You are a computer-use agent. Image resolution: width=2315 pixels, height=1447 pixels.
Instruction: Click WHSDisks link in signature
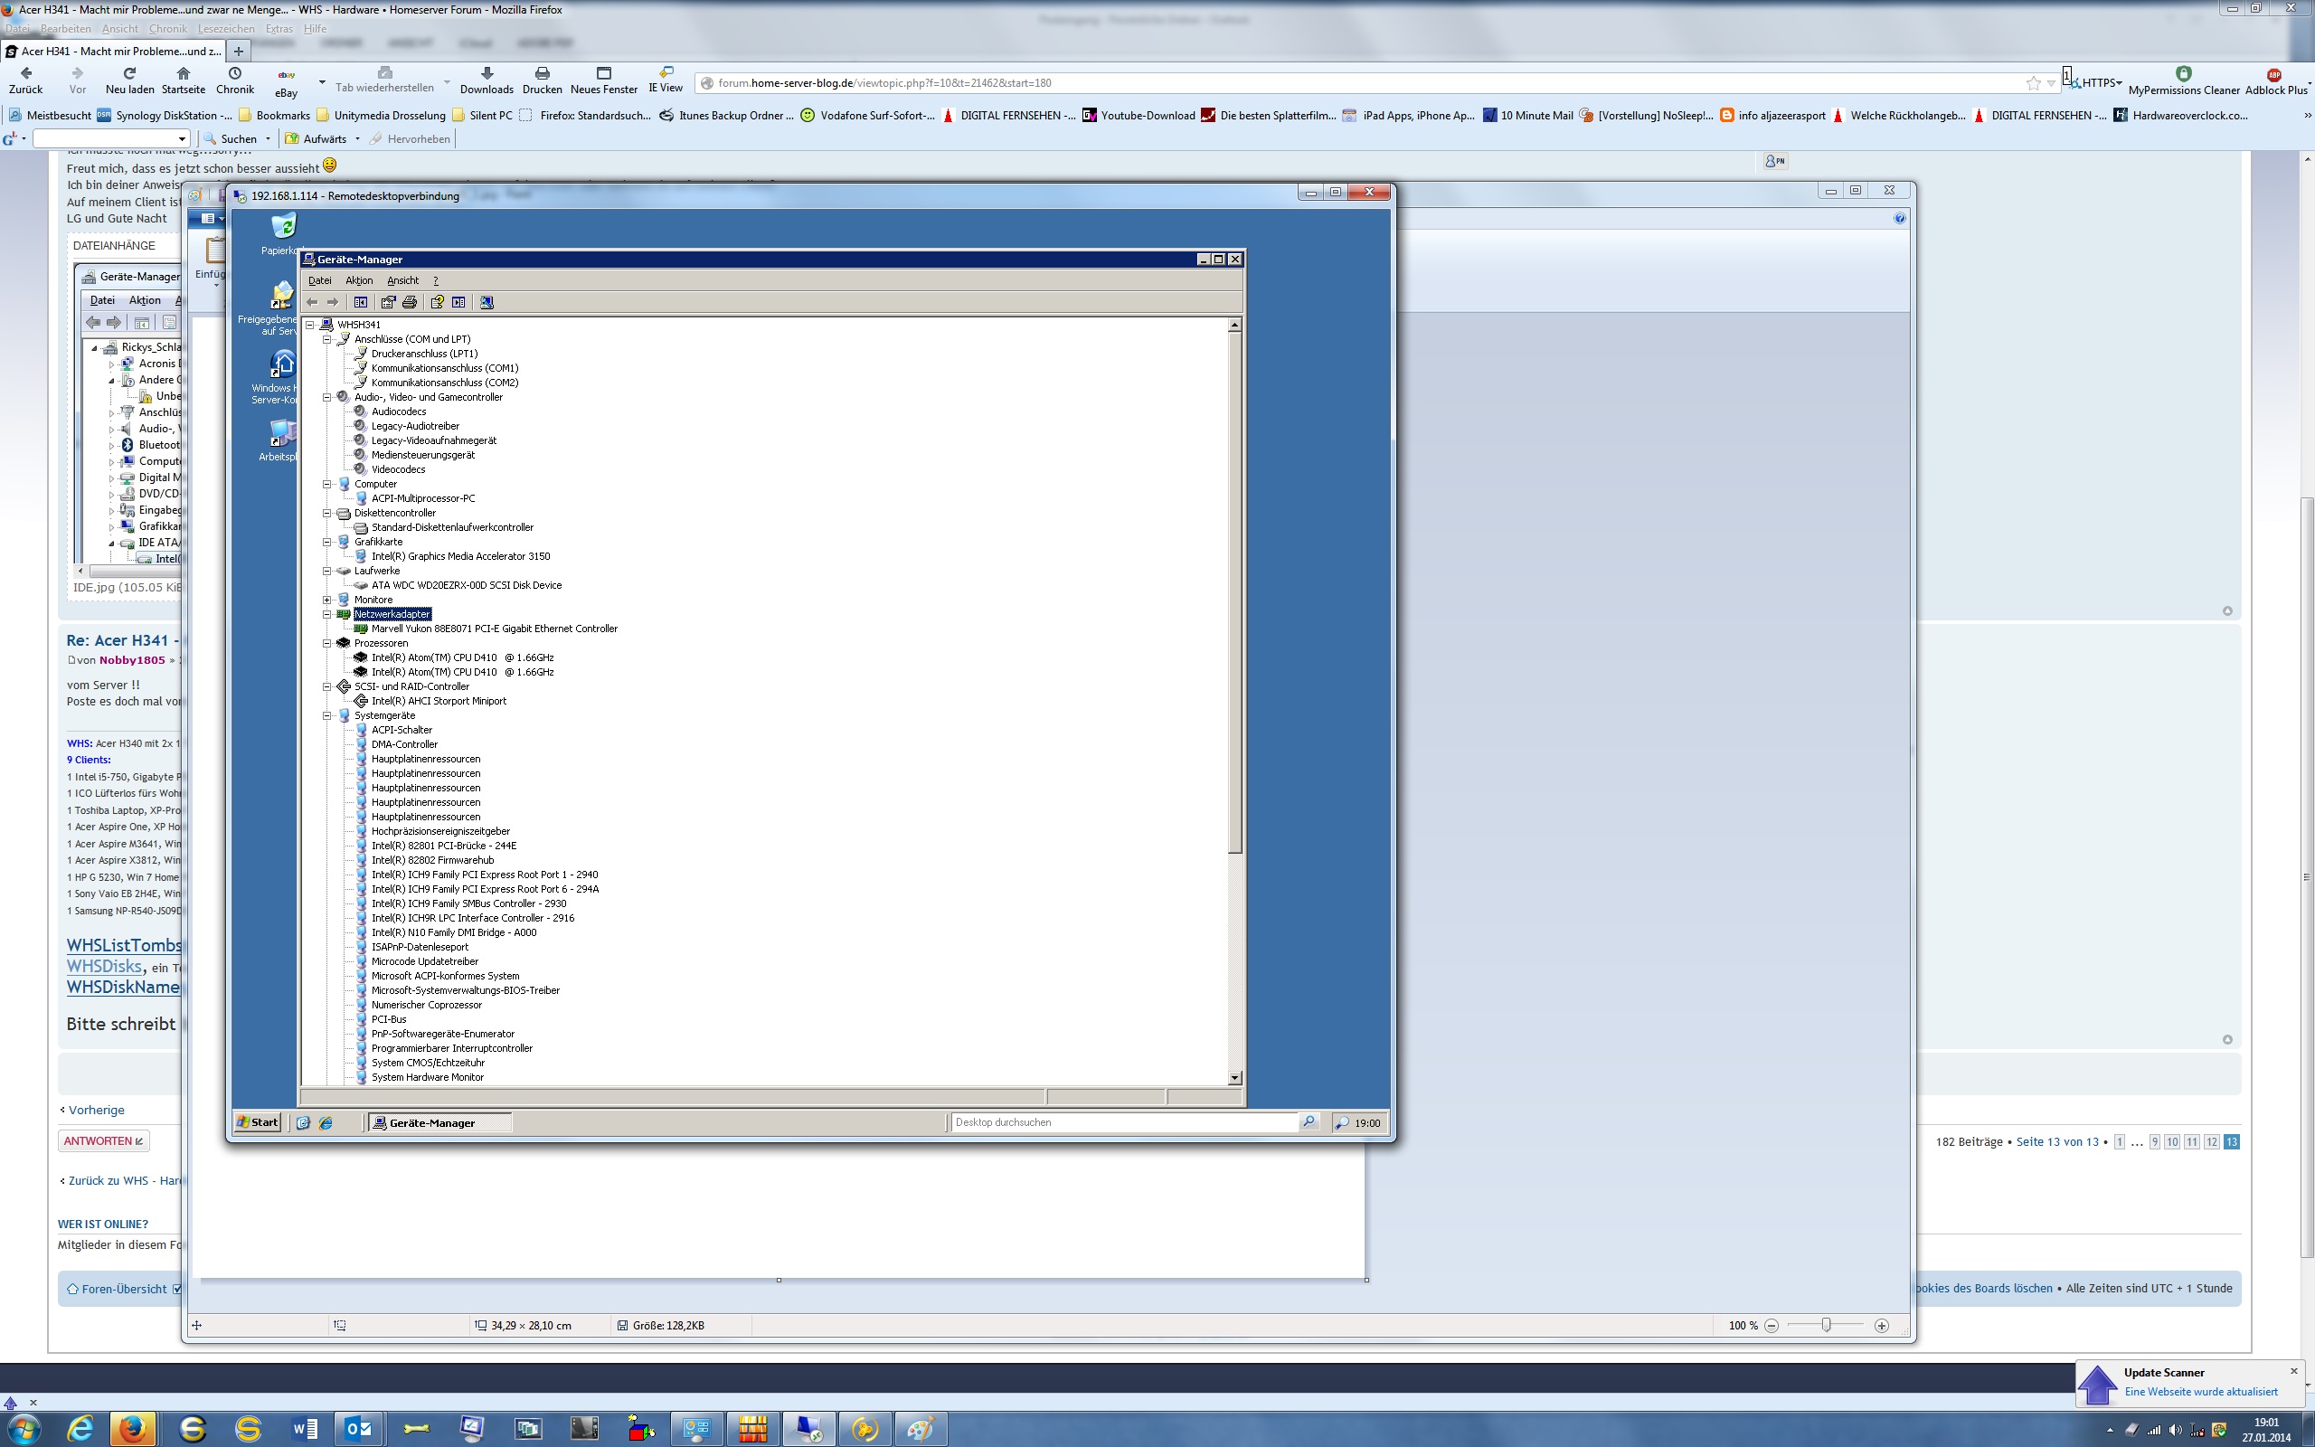(x=104, y=967)
